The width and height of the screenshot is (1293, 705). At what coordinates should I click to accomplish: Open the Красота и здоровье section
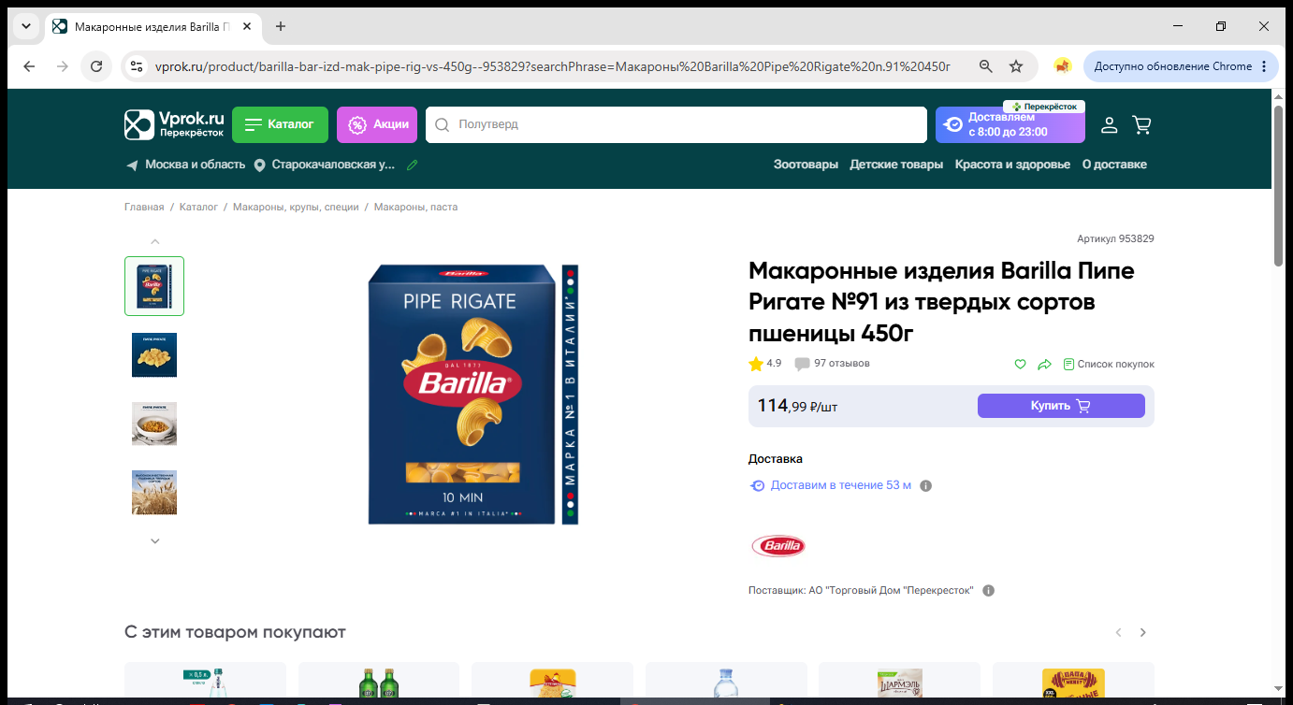1012,165
